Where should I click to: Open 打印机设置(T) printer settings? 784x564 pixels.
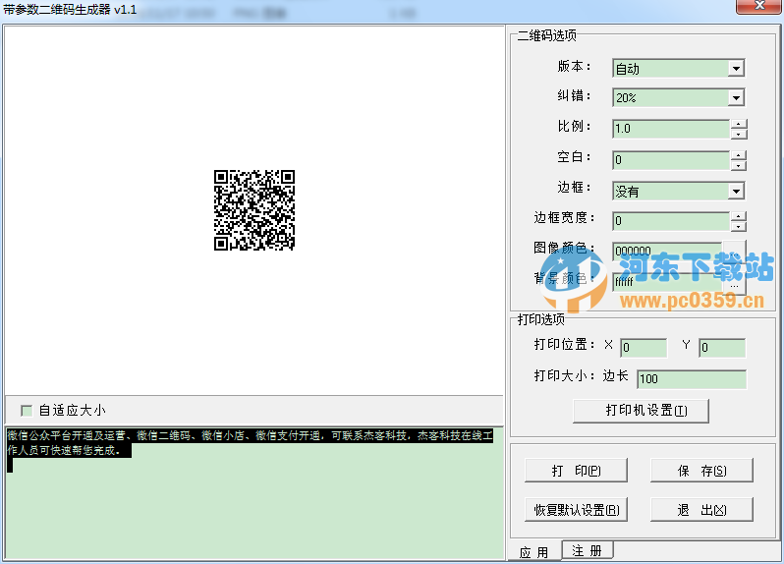click(x=641, y=411)
